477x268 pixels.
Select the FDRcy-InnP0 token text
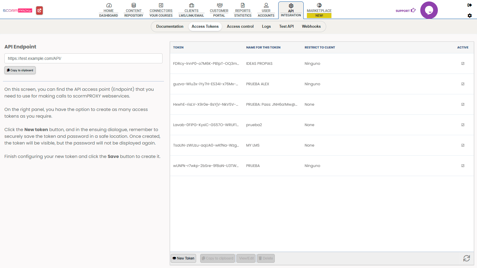pos(206,63)
